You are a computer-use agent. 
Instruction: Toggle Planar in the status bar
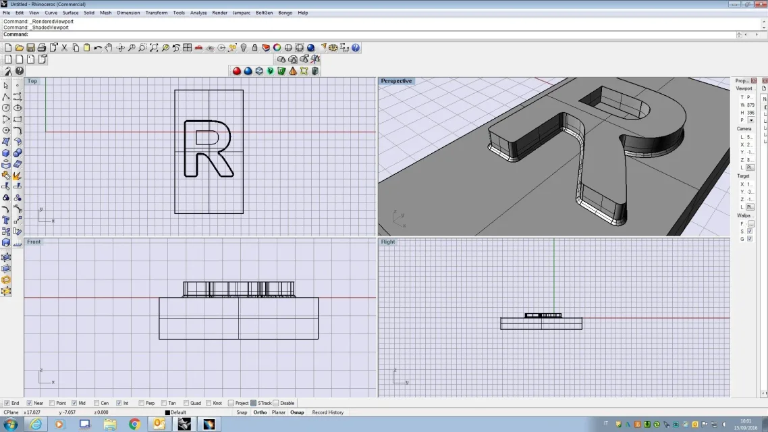tap(278, 412)
